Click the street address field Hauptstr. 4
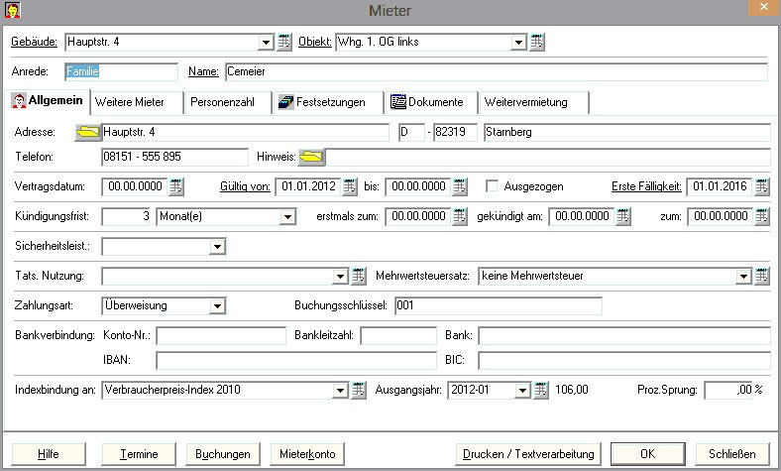The image size is (781, 471). click(x=245, y=133)
